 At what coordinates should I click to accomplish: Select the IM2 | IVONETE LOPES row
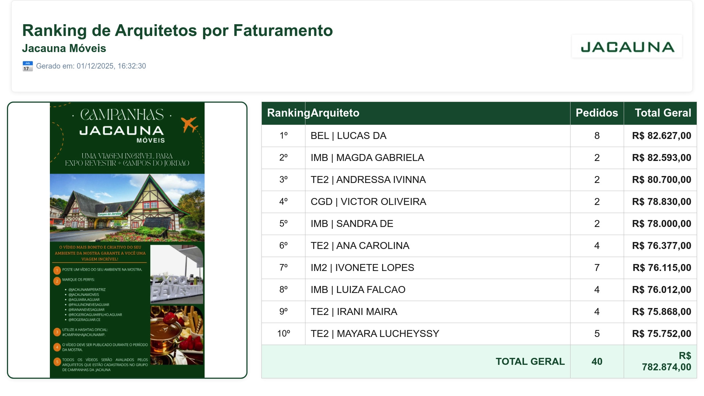pos(479,268)
